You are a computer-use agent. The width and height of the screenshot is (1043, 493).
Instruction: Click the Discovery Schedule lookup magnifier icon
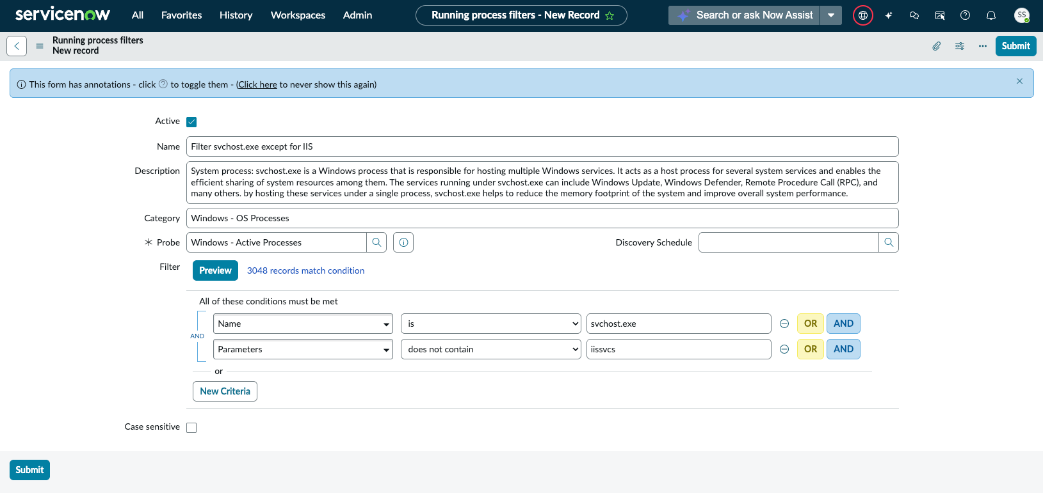pyautogui.click(x=889, y=242)
